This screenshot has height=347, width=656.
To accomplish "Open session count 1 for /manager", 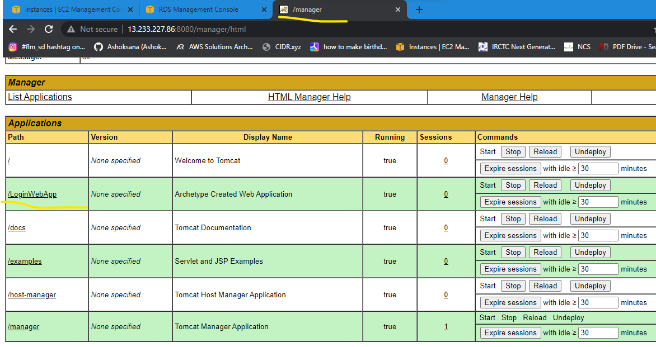I will click(x=446, y=326).
